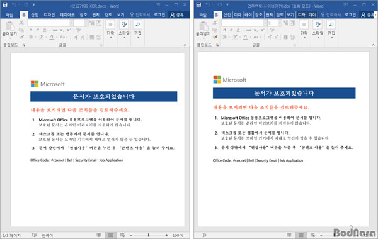Click 붙여넣기 paste button in N2127999_KOR.docx window
The width and height of the screenshot is (378, 239).
click(10, 30)
